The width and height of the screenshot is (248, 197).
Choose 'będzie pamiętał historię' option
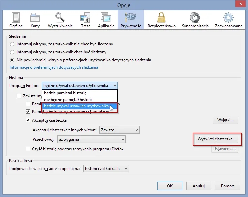pos(65,93)
